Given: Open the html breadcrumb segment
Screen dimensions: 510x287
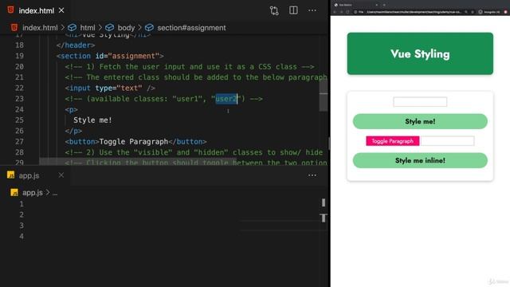Looking at the screenshot, I should [x=88, y=28].
